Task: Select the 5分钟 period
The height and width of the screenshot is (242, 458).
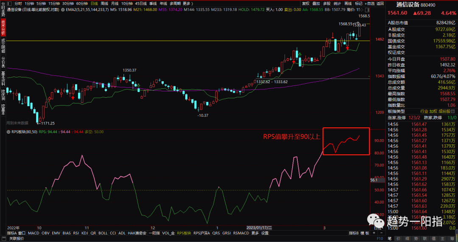Action: tap(41, 3)
